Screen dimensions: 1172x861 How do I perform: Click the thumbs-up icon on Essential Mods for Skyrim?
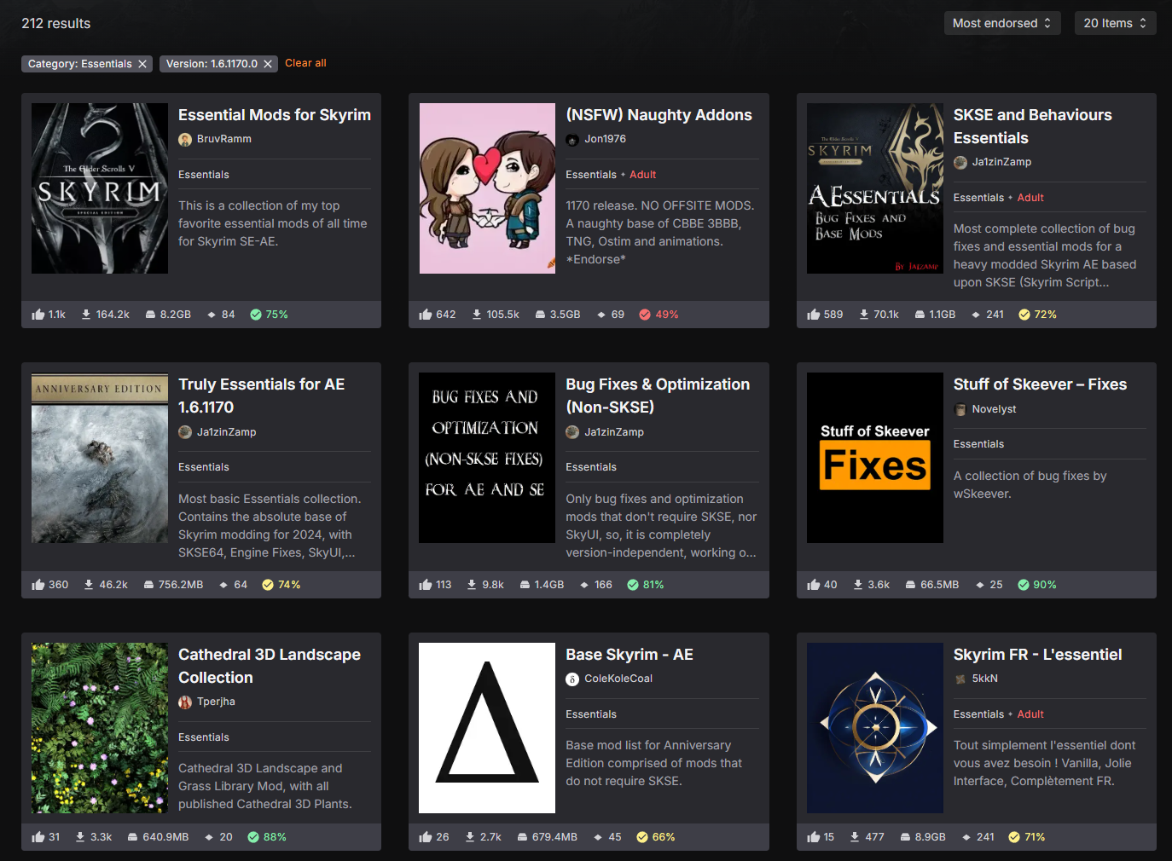38,315
